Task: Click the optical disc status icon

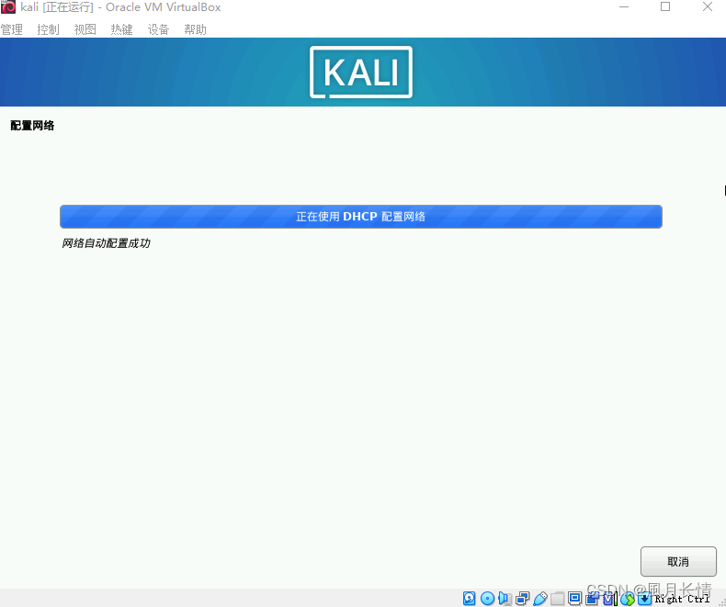Action: (488, 598)
